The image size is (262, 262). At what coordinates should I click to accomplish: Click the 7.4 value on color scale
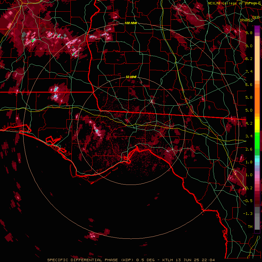[249, 72]
